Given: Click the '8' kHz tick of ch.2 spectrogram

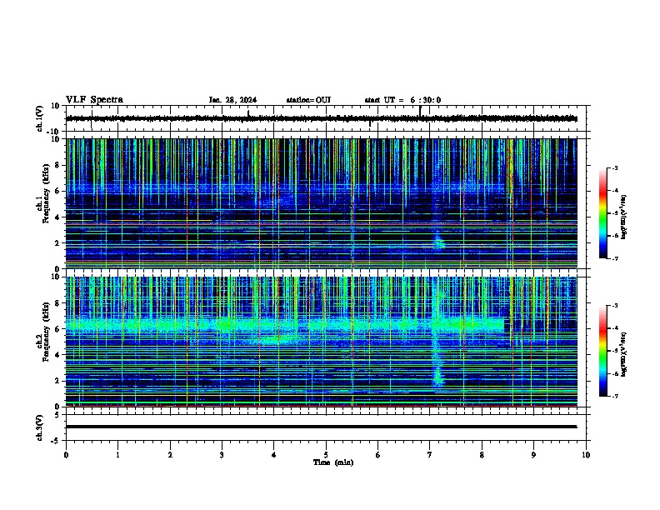Looking at the screenshot, I should point(57,303).
